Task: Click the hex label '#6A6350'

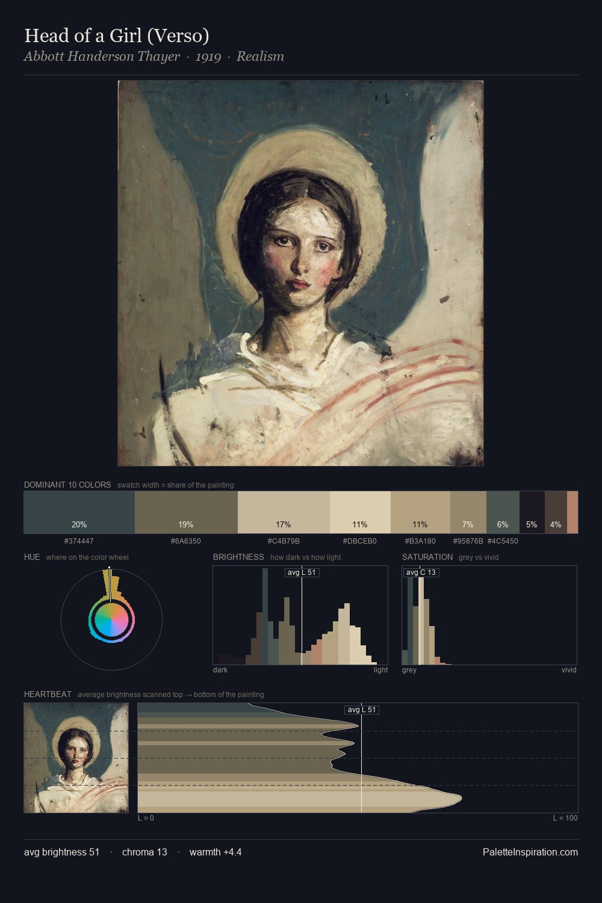Action: pyautogui.click(x=186, y=541)
